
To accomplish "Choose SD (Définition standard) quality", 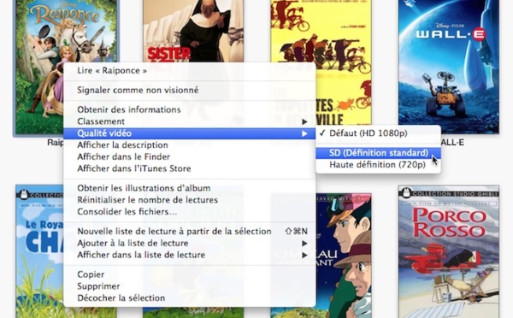I will (378, 153).
